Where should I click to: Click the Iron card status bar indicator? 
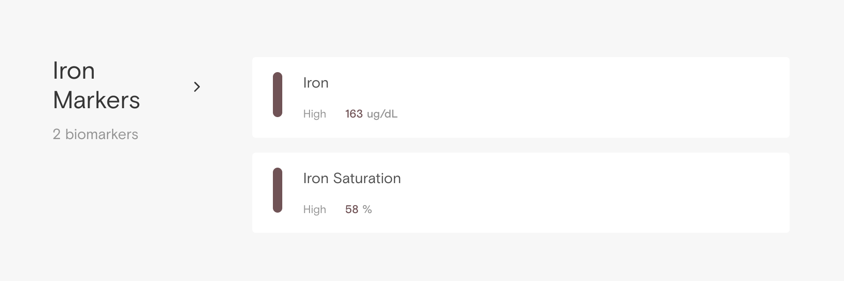(x=278, y=95)
